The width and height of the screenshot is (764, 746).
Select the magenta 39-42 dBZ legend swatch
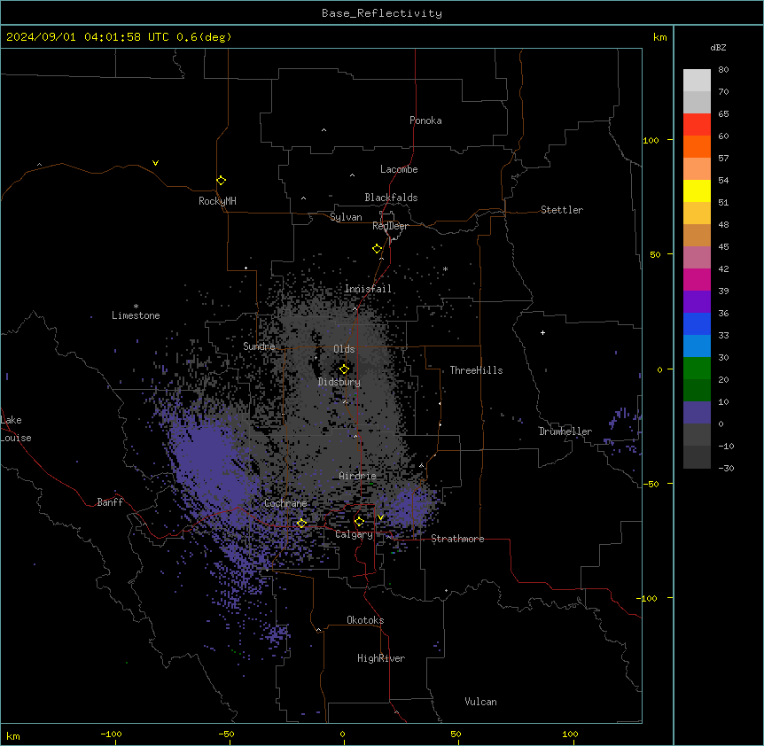(697, 279)
